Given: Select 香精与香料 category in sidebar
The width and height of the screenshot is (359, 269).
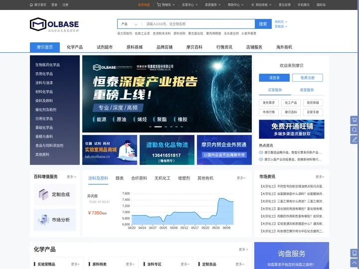Looking at the screenshot, I should [x=44, y=136].
